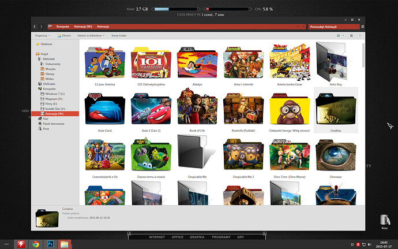Select the Despicable Me 2 folder
Viewport: 398px width, 249px height.
click(243, 155)
